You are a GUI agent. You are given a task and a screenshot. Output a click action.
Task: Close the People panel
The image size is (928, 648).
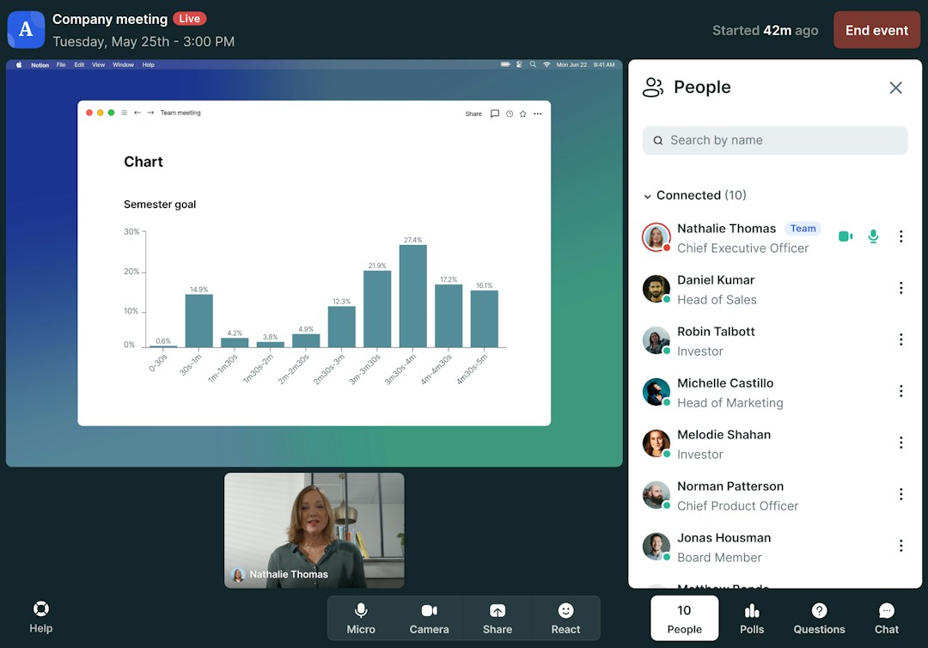(895, 88)
